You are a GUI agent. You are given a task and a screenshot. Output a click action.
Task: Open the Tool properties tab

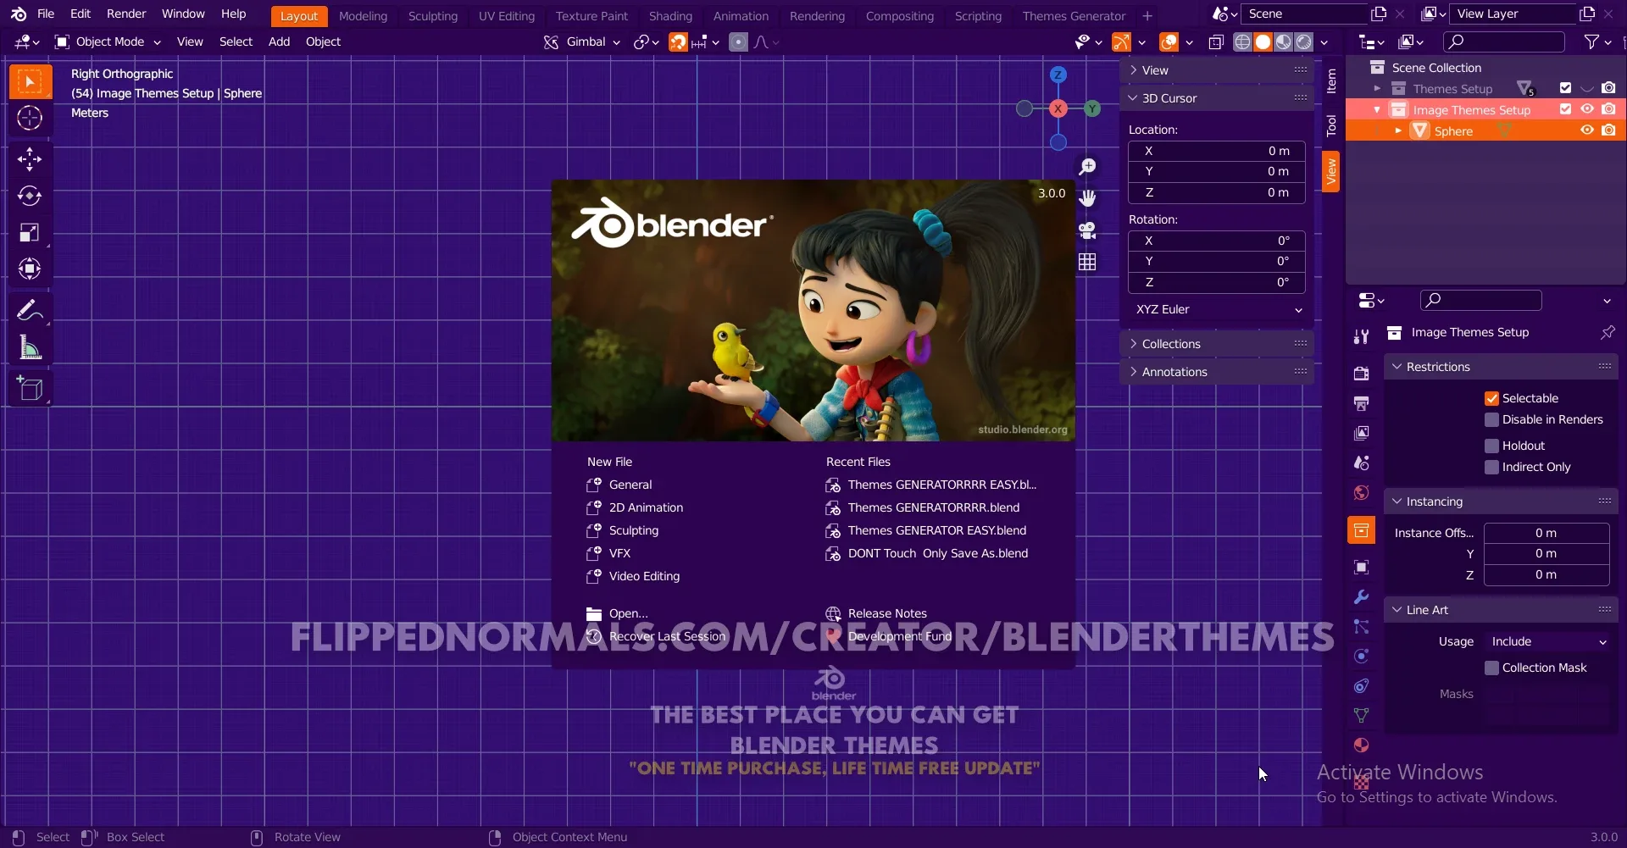tap(1361, 337)
